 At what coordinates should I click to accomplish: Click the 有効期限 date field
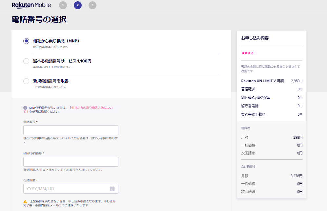tap(71, 189)
